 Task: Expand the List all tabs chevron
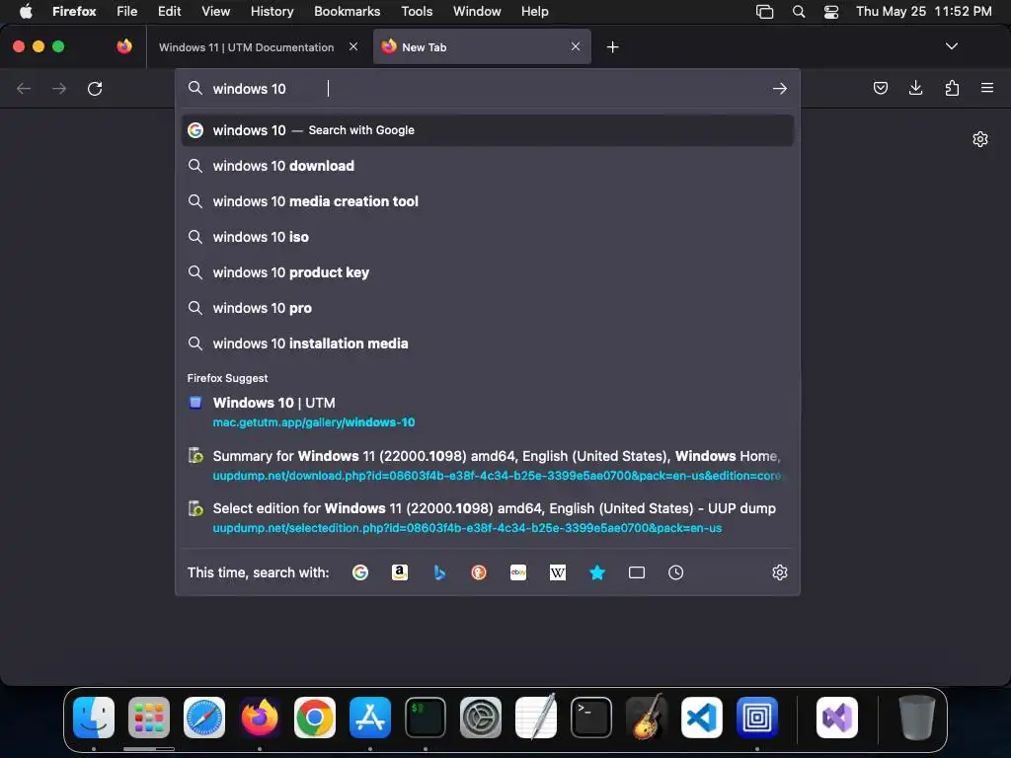(951, 46)
